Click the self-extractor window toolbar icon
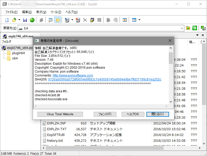Image resolution: width=207 pixels, height=156 pixels. (x=92, y=20)
